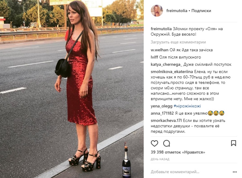242x178 pixels.
Task: Open the three-dot more options menu
Action: [x=235, y=172]
